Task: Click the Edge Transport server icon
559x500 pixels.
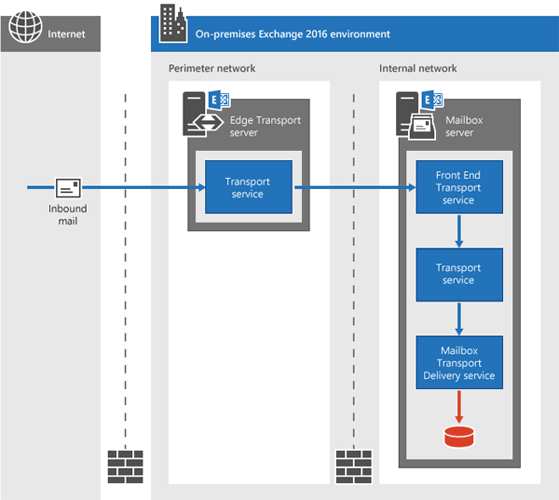Action: coord(203,115)
